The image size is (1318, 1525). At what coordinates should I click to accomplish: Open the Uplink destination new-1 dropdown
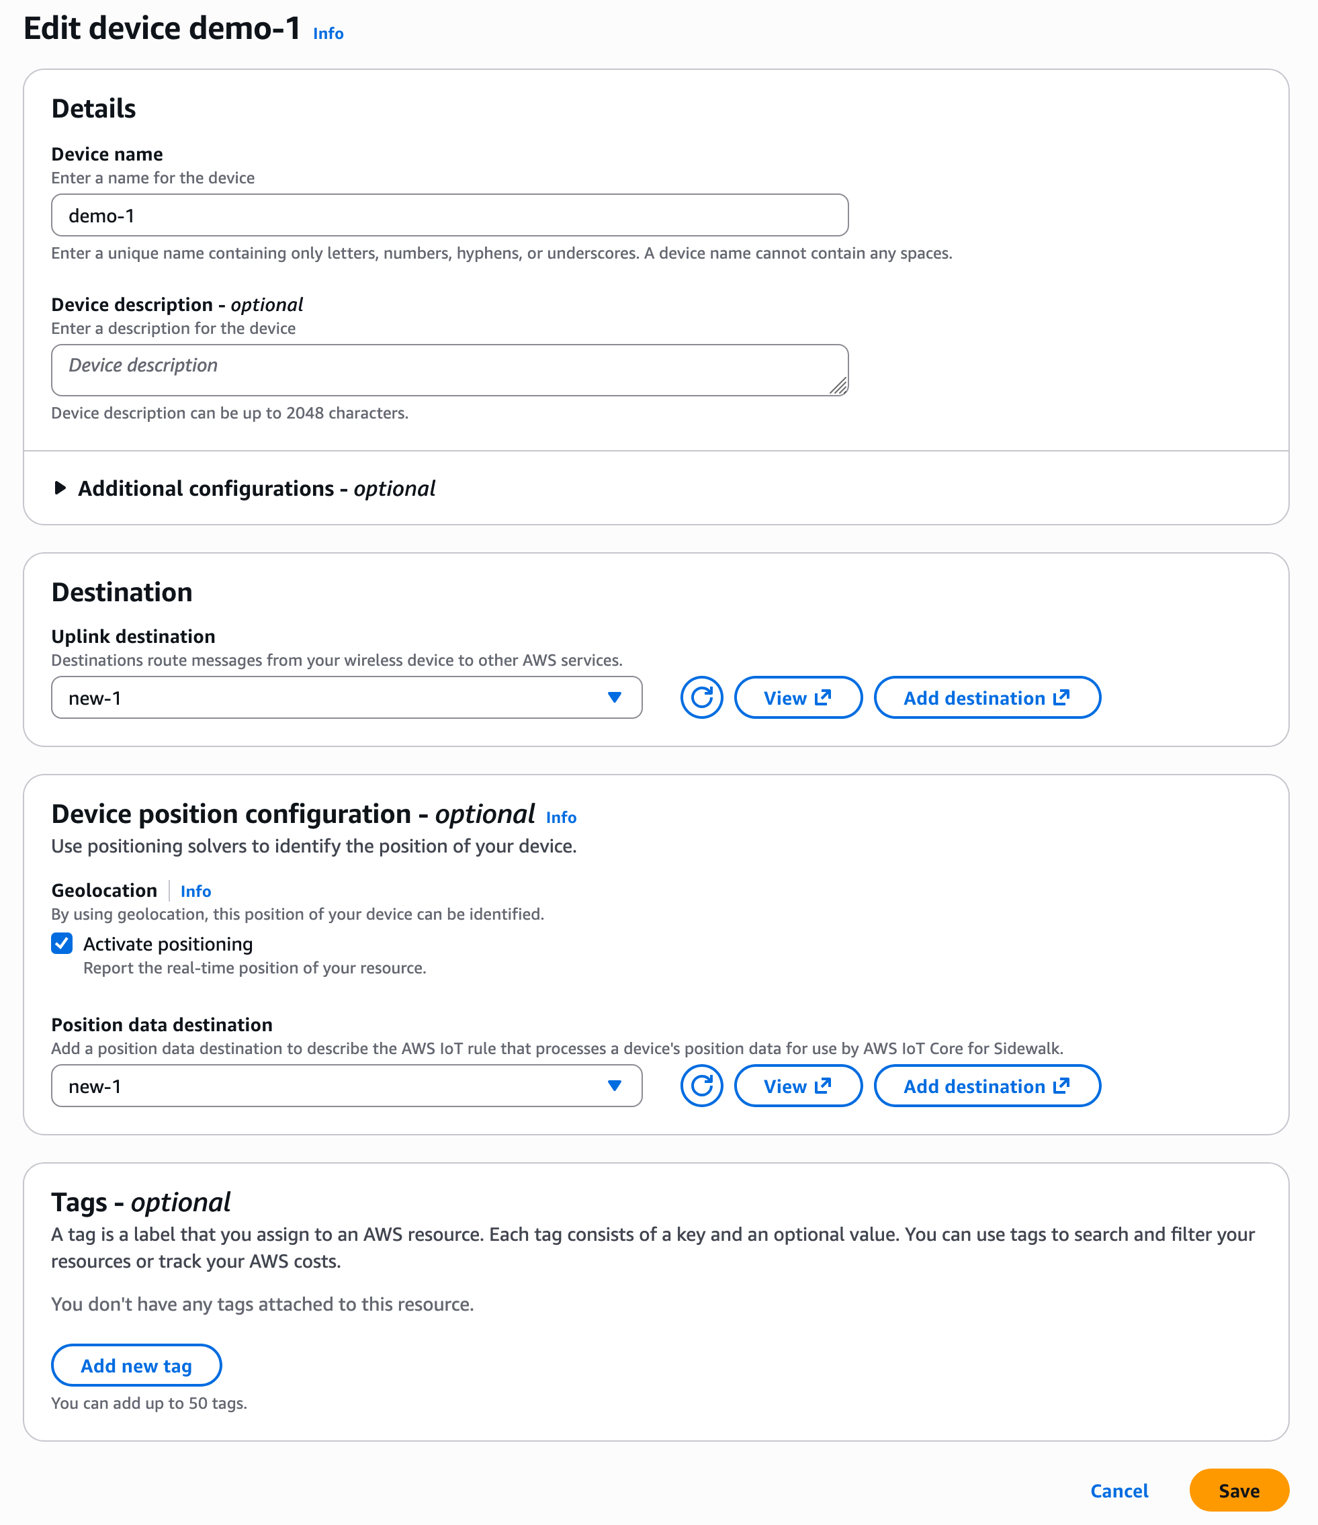346,697
